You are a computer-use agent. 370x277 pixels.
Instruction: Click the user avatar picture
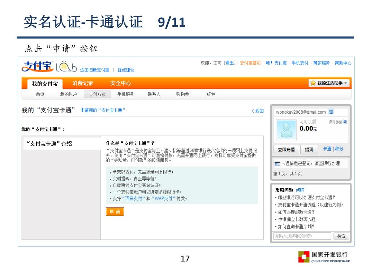pyautogui.click(x=286, y=130)
